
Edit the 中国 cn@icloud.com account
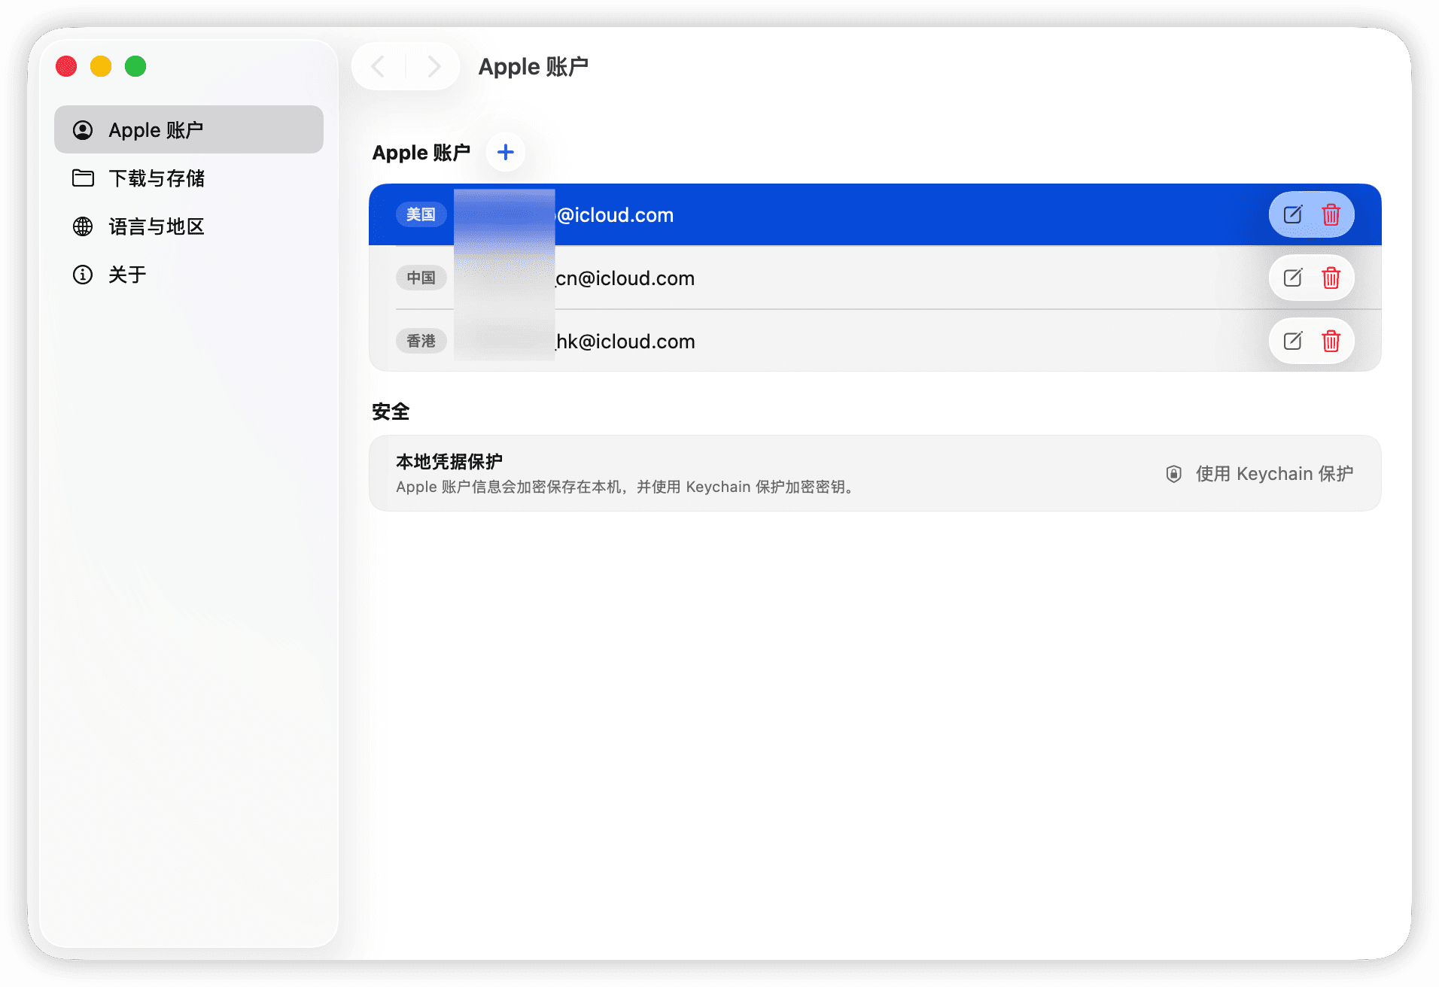point(1292,278)
